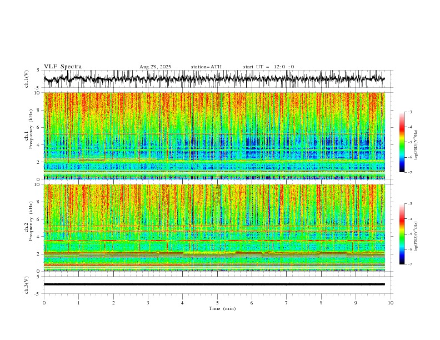
Task: Click the 'VLF Spectra' title text
Action: (x=63, y=67)
